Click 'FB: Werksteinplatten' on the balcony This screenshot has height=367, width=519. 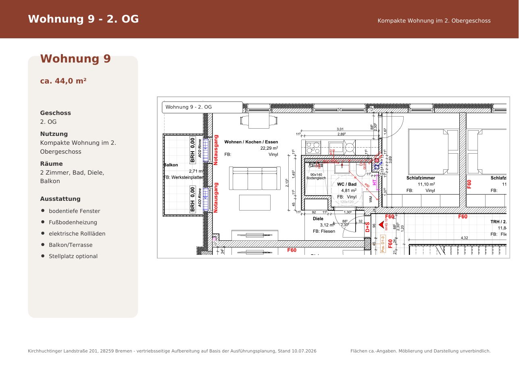[183, 177]
